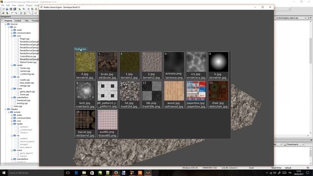Collapse the include folder node
313x176 pixels.
(9, 112)
